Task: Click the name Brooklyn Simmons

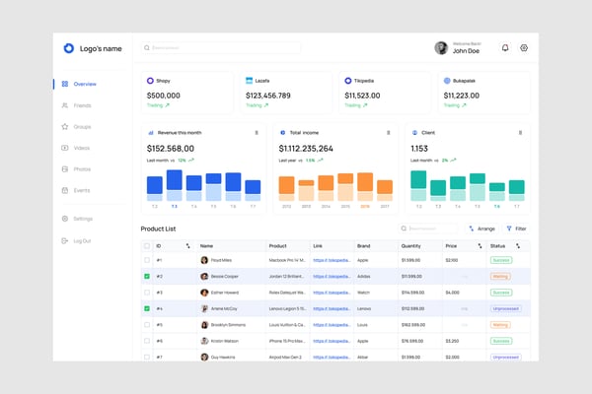Action: point(228,325)
